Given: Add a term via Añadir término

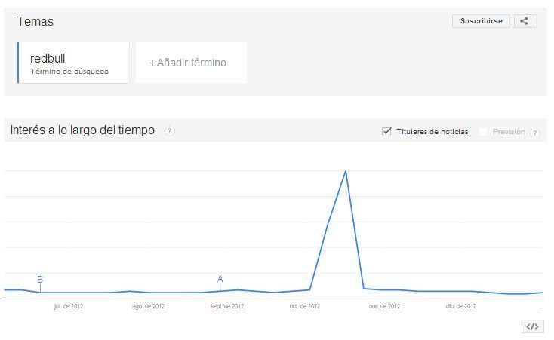Looking at the screenshot, I should click(191, 63).
